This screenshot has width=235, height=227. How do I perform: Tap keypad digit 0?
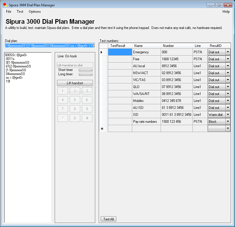click(75, 118)
